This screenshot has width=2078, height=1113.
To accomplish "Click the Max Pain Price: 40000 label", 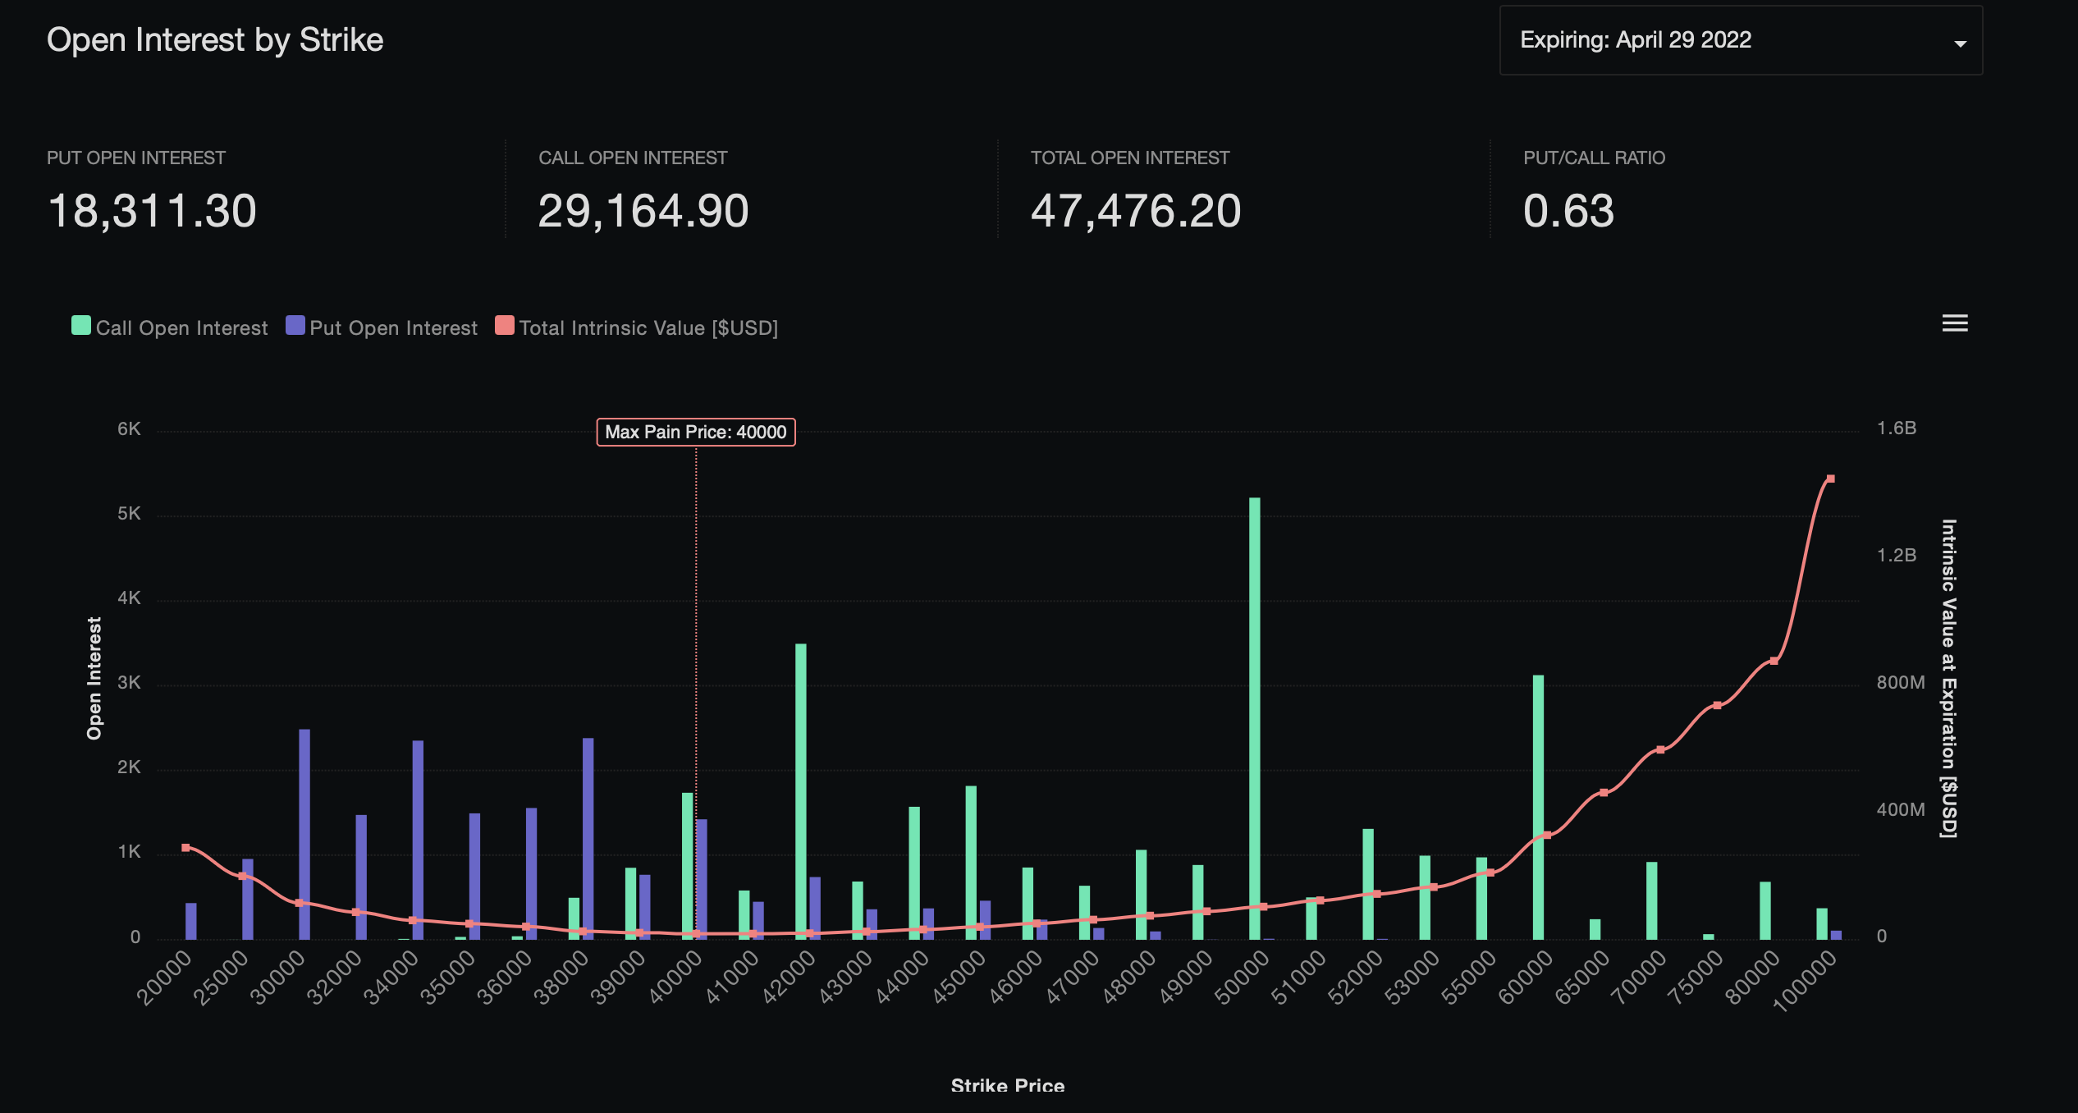I will coord(696,432).
